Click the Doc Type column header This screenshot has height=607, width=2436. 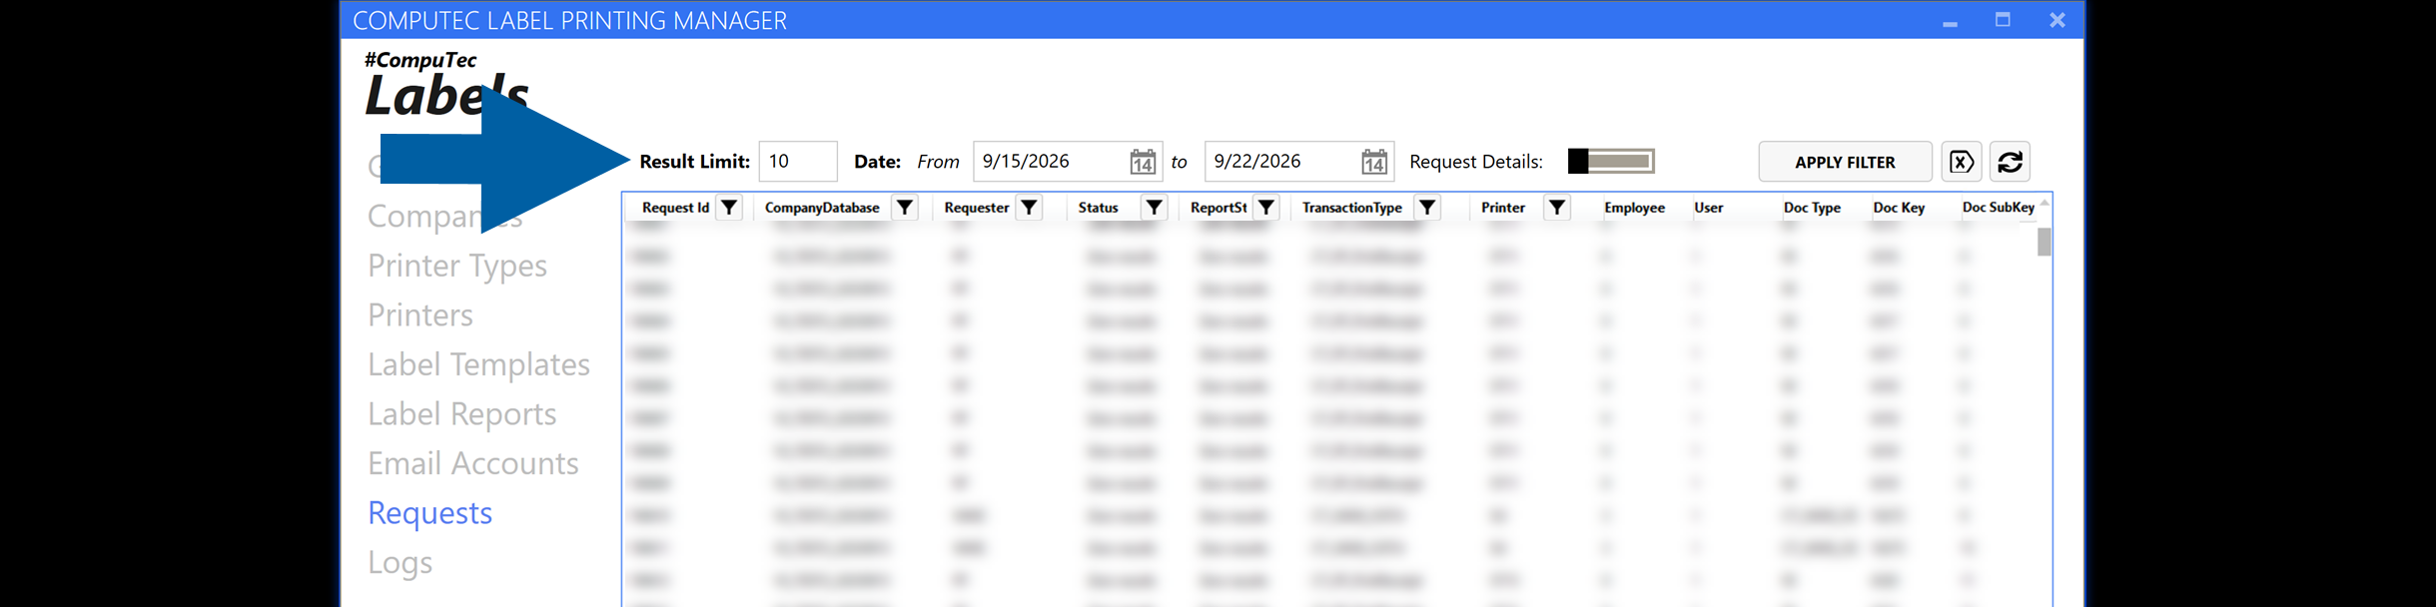tap(1812, 208)
